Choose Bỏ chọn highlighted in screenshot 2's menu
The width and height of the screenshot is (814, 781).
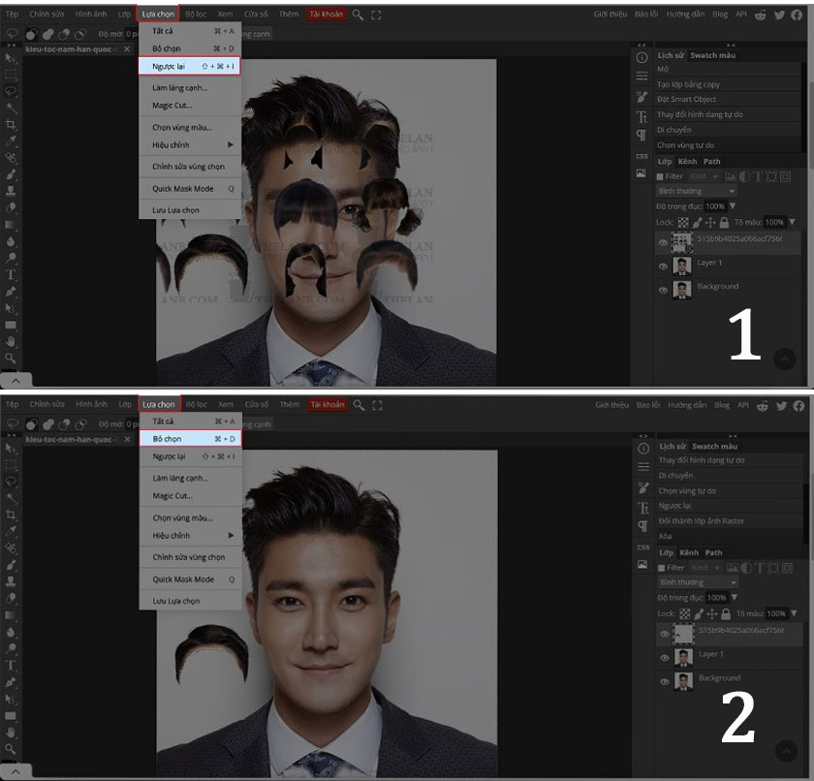(190, 439)
